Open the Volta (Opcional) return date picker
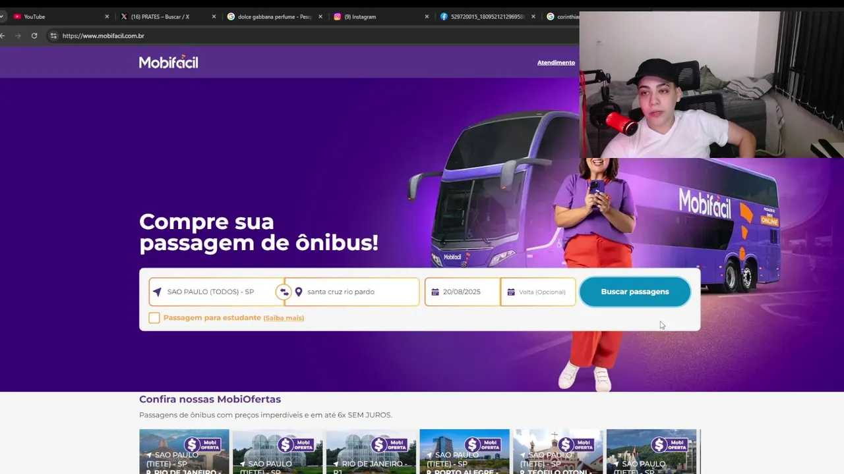This screenshot has width=844, height=474. pyautogui.click(x=538, y=292)
